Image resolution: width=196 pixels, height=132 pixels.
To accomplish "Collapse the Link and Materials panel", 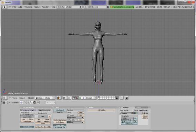I will point(21,107).
